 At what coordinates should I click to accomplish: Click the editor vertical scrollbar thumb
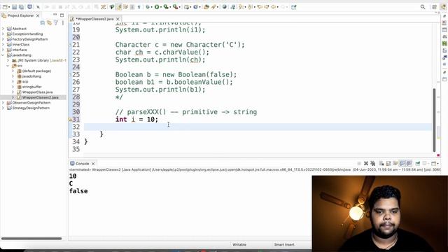point(434,120)
